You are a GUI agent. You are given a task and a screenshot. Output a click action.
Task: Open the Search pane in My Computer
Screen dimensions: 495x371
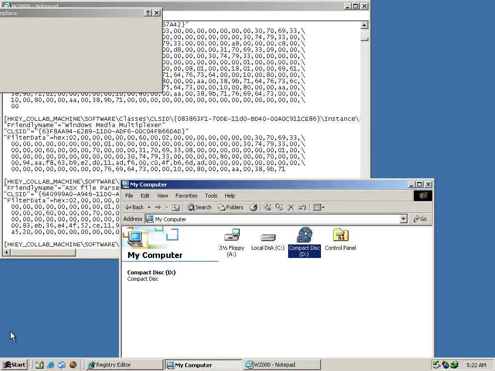[x=199, y=207]
